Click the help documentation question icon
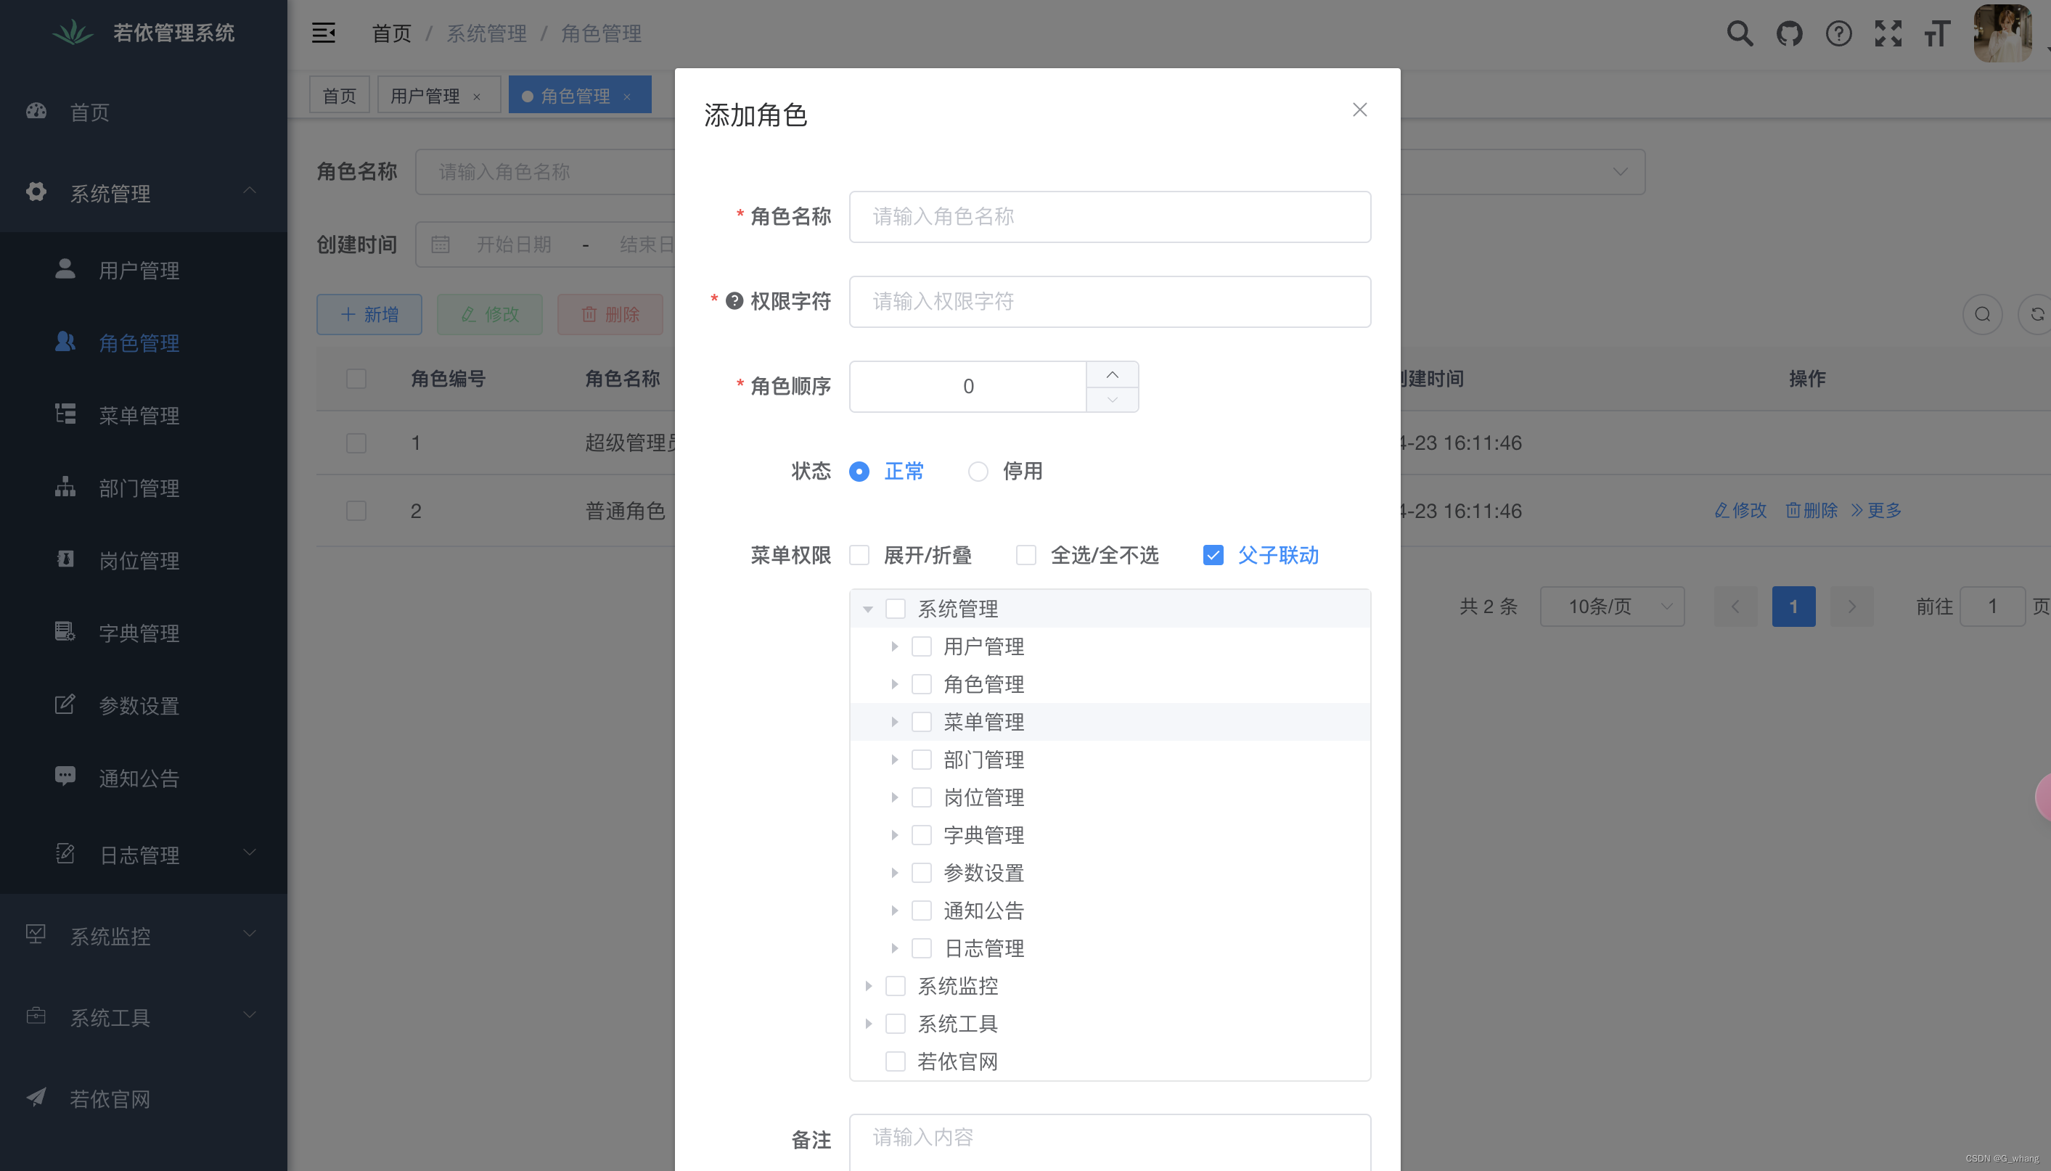Screen dimensions: 2051x1171 click(1838, 33)
